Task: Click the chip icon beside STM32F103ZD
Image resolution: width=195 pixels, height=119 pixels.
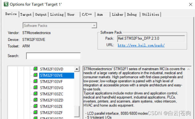Action: (35, 100)
